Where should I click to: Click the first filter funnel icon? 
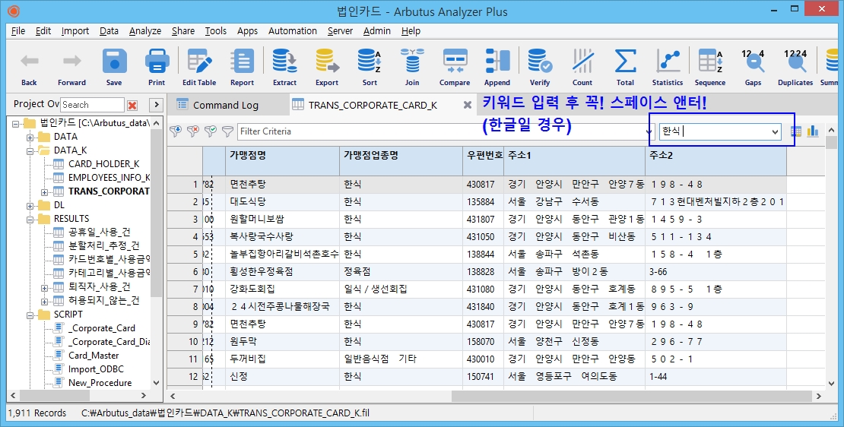[x=175, y=131]
